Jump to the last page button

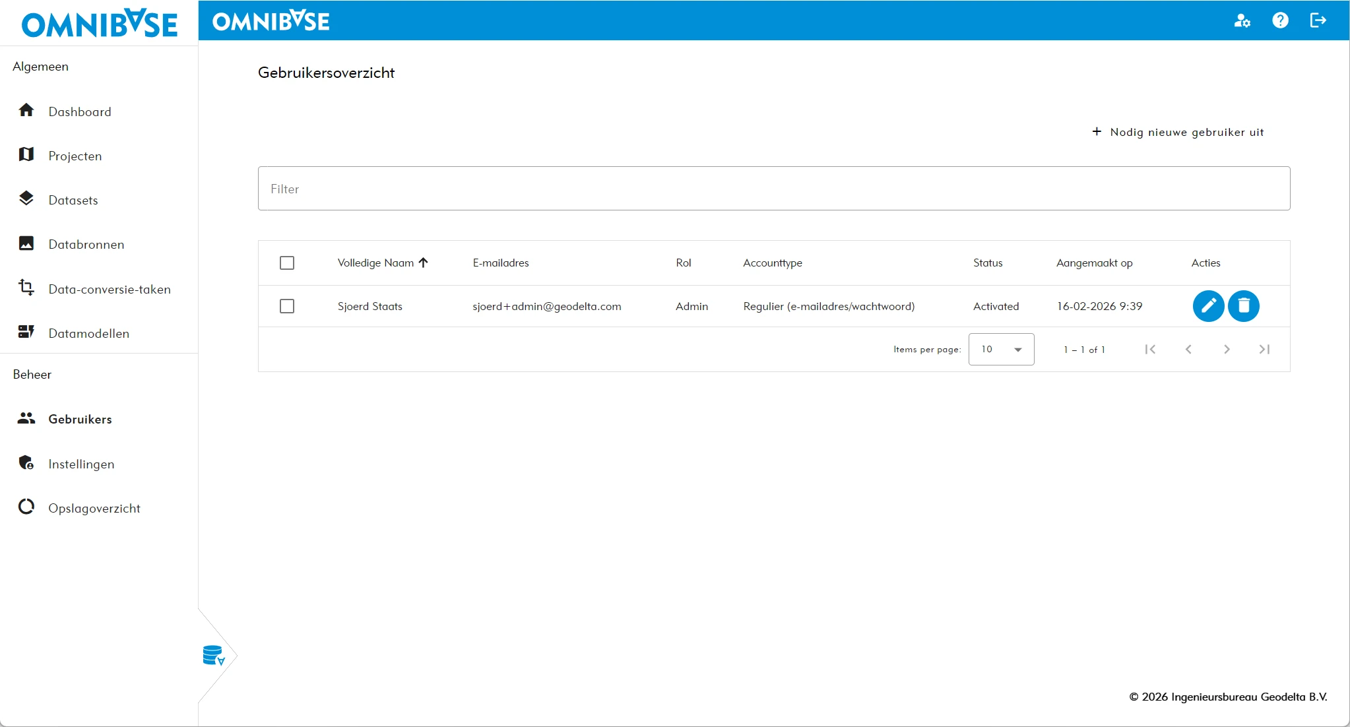(x=1264, y=349)
